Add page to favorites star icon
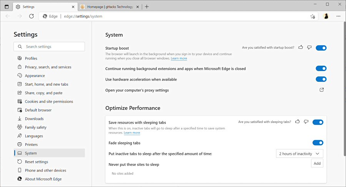 coord(313,16)
